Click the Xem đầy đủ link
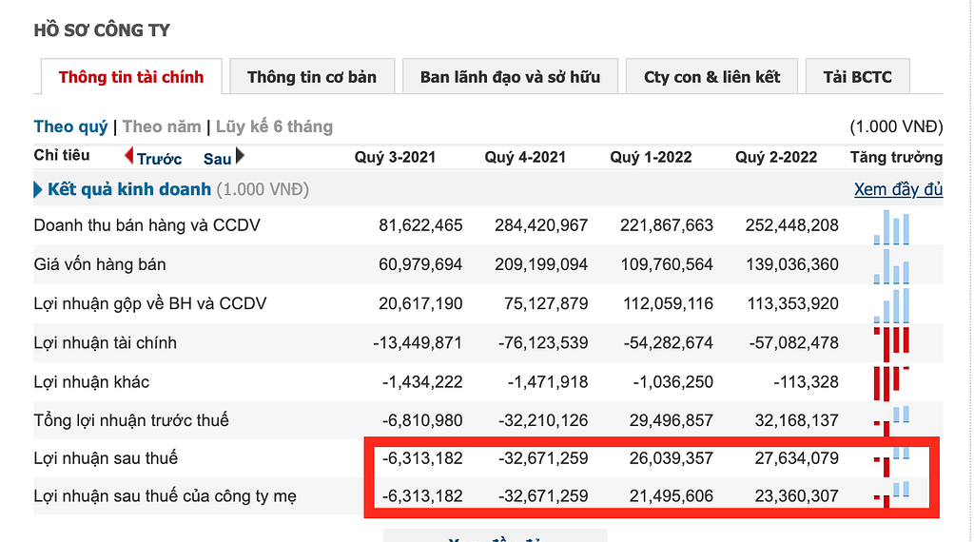This screenshot has height=542, width=974. [898, 189]
